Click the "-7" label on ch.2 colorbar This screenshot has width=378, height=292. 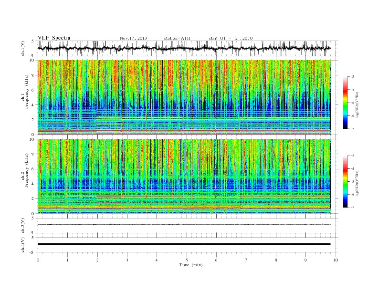[x=352, y=208]
